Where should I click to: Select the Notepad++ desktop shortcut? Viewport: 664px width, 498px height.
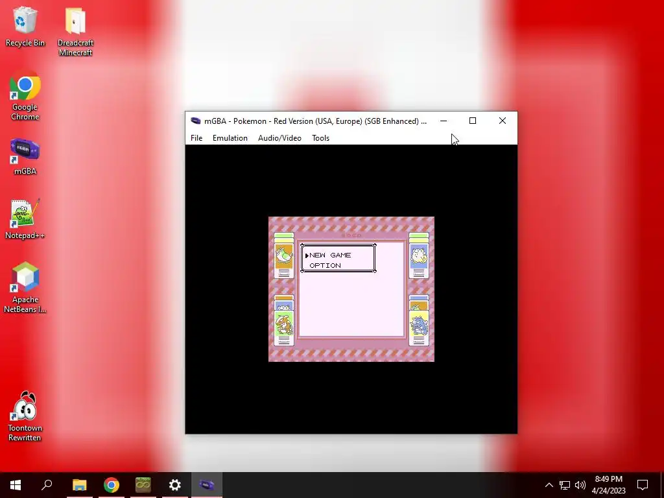pyautogui.click(x=25, y=219)
